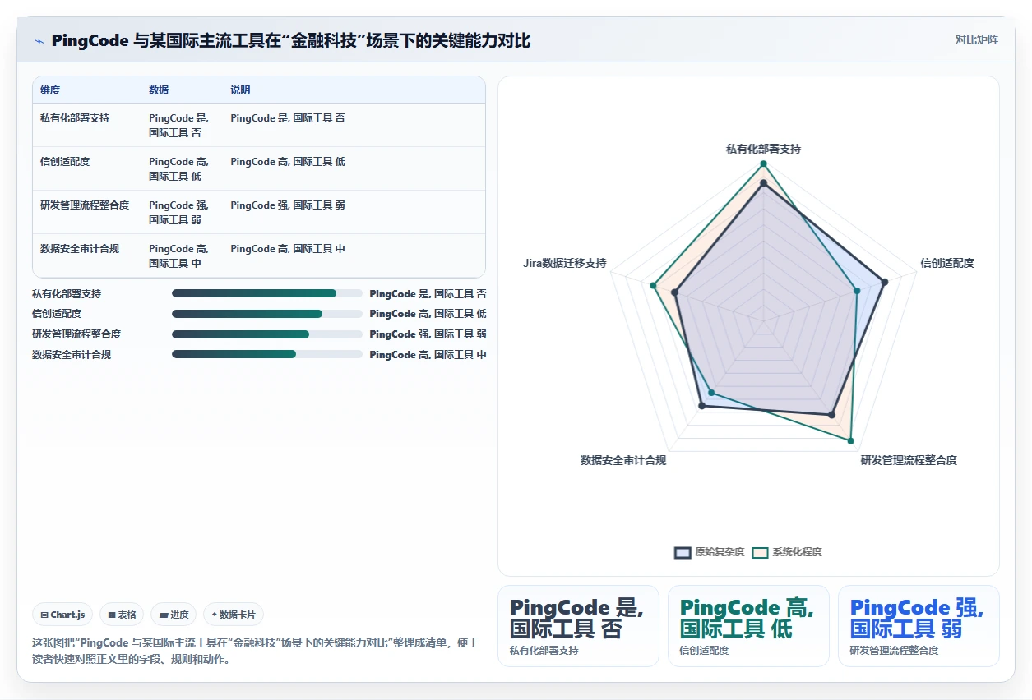Click the page title text
1032x700 pixels.
[x=291, y=40]
